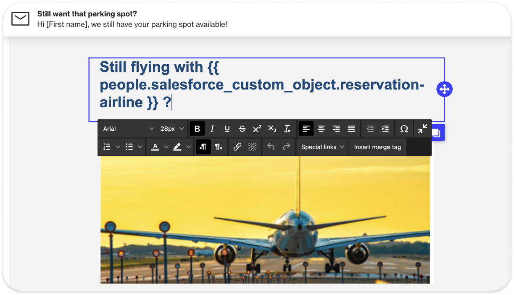Open the Special links dropdown
The height and width of the screenshot is (295, 514).
322,147
